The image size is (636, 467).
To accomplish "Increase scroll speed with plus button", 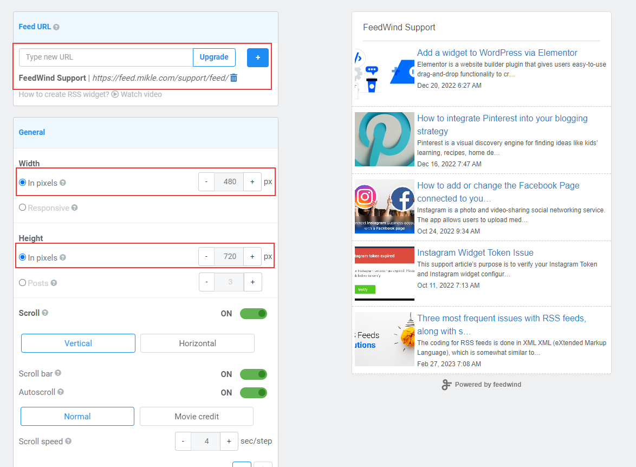I will (229, 441).
